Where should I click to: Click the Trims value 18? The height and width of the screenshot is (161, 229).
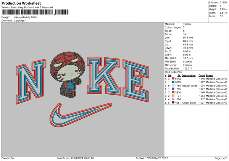coord(184,34)
